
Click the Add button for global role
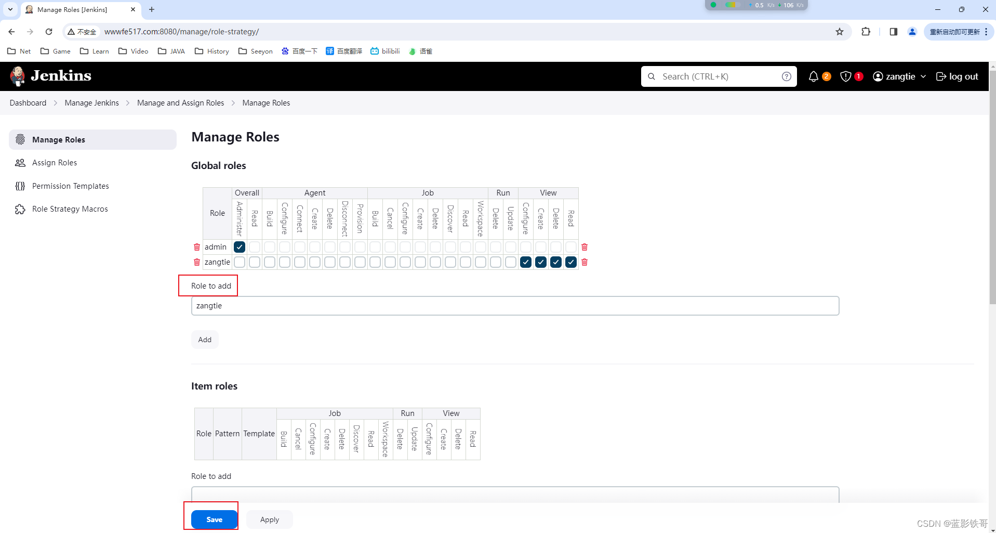coord(205,340)
